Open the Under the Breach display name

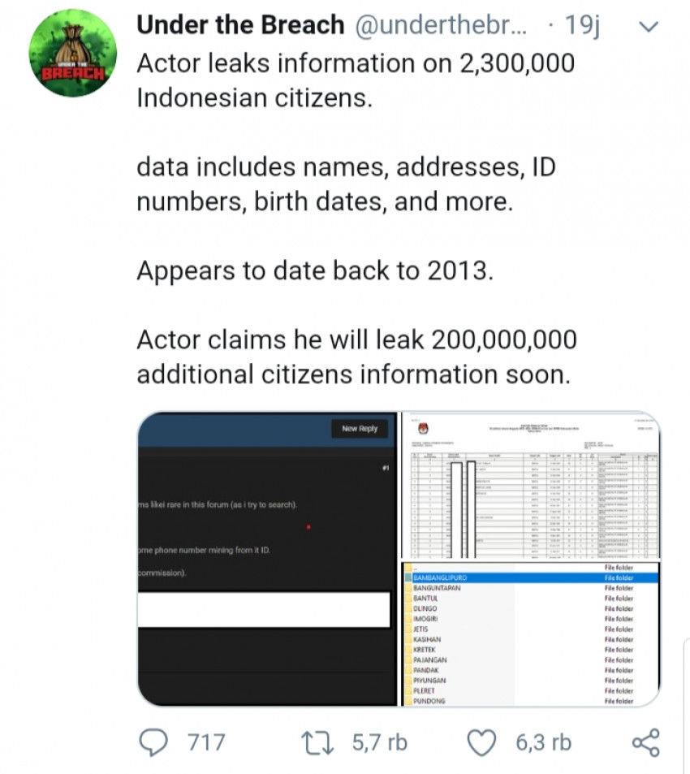click(240, 24)
